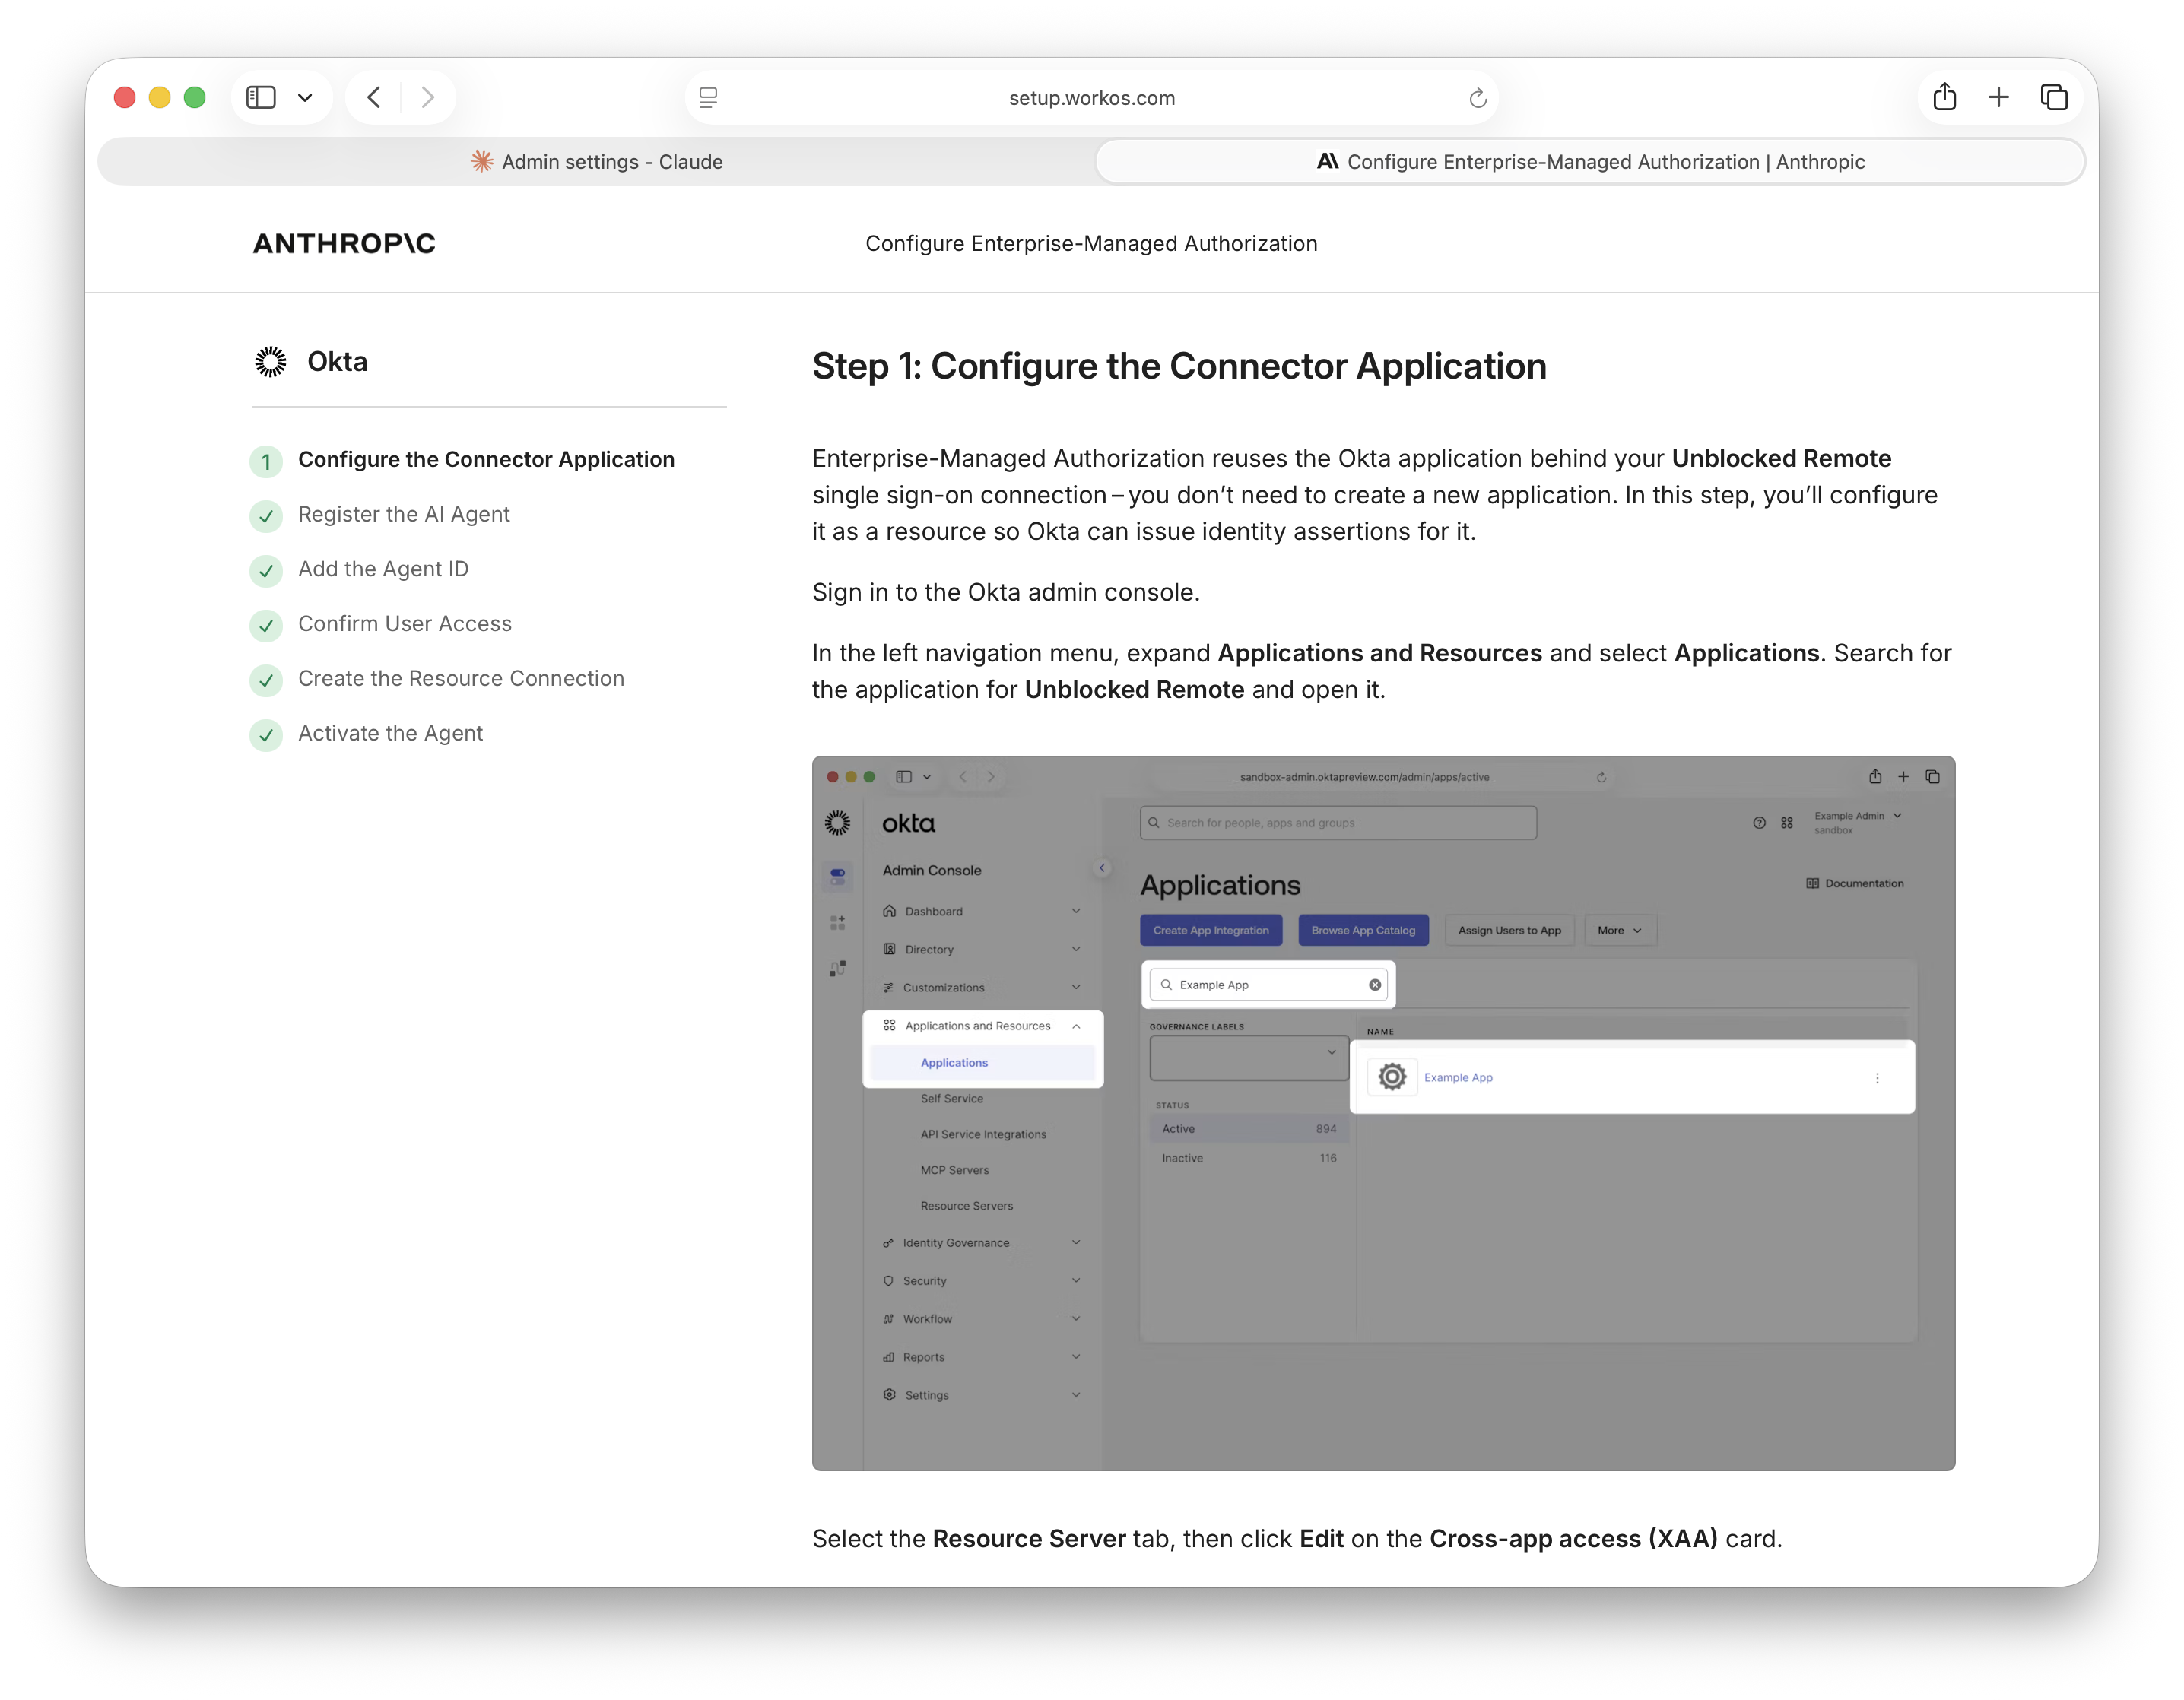Image resolution: width=2184 pixels, height=1700 pixels.
Task: Click Okta search people, apps and groups field
Action: coord(1338,823)
